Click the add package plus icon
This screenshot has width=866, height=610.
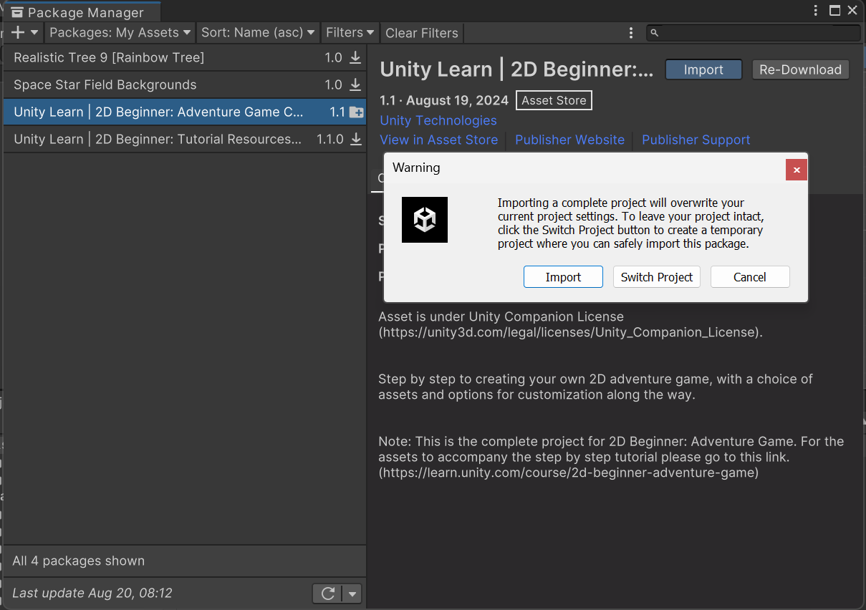(19, 33)
